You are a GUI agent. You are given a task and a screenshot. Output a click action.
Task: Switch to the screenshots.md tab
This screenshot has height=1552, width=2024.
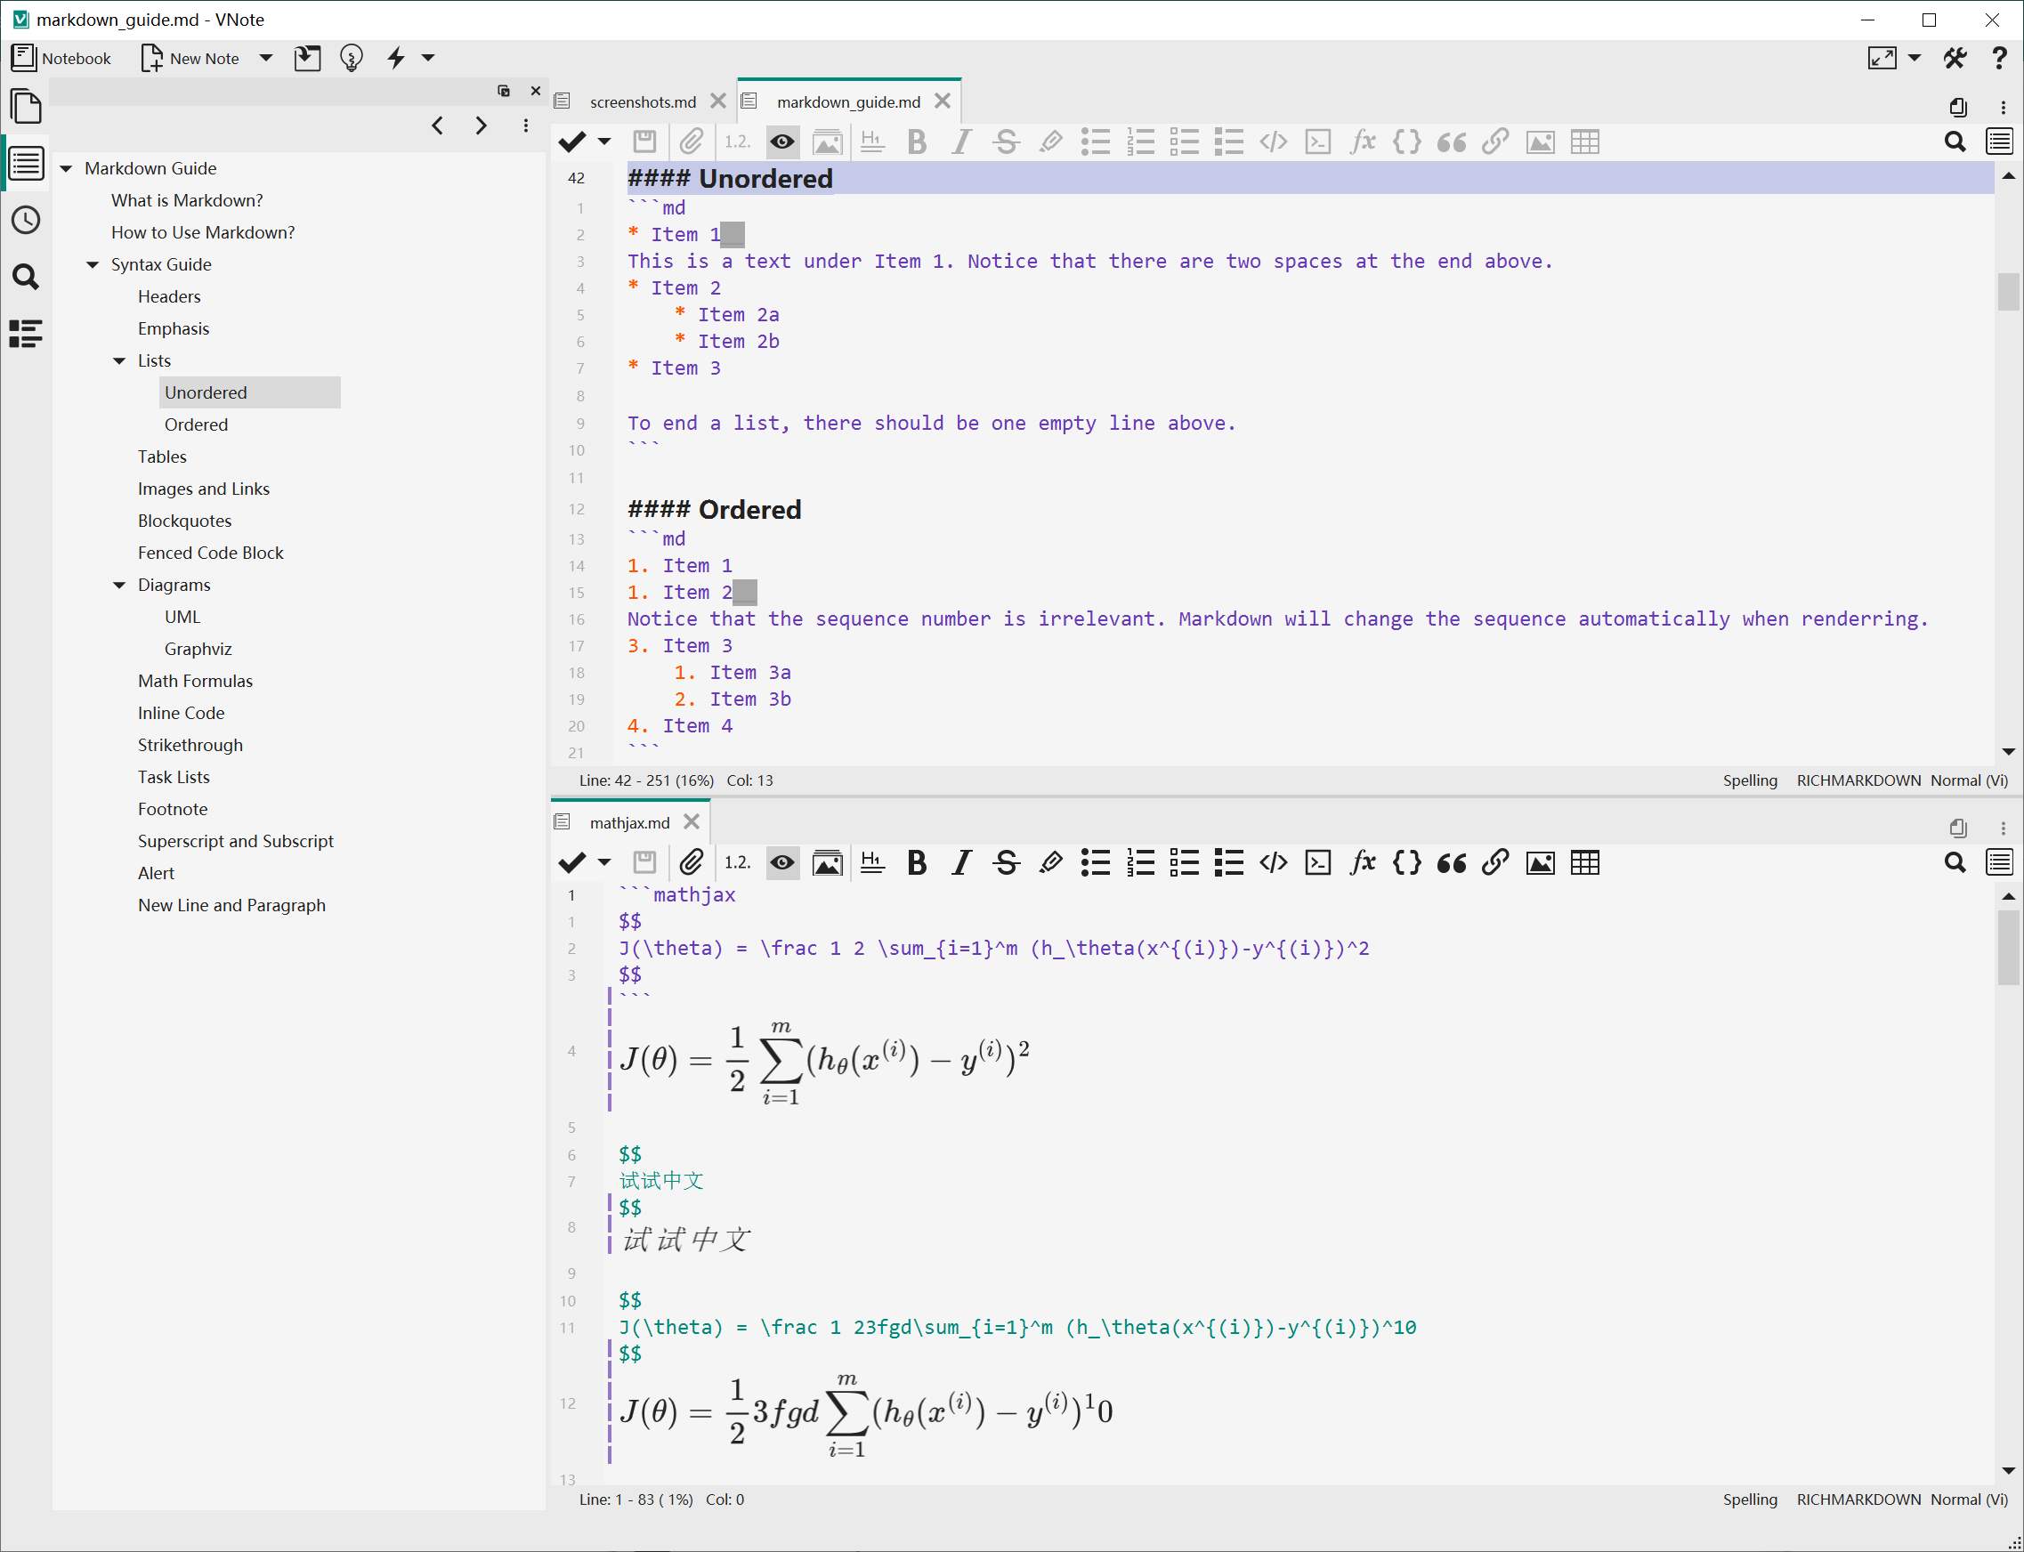(x=644, y=101)
